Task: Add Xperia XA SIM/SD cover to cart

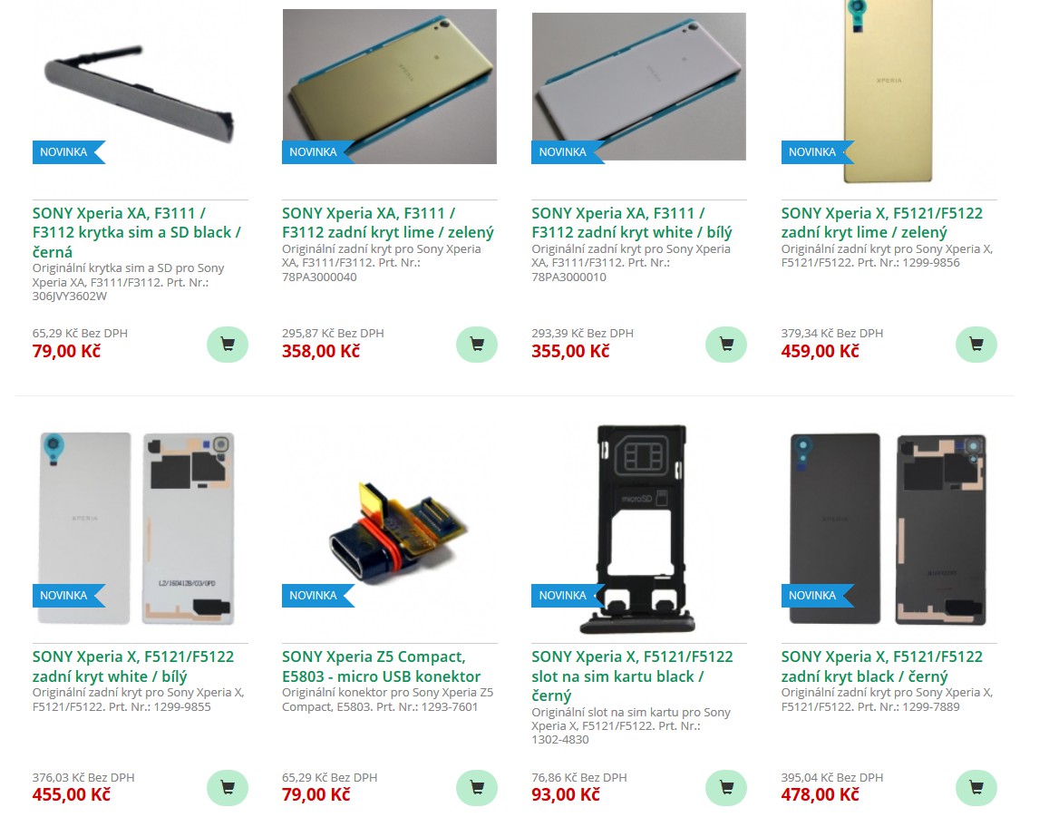Action: tap(228, 345)
